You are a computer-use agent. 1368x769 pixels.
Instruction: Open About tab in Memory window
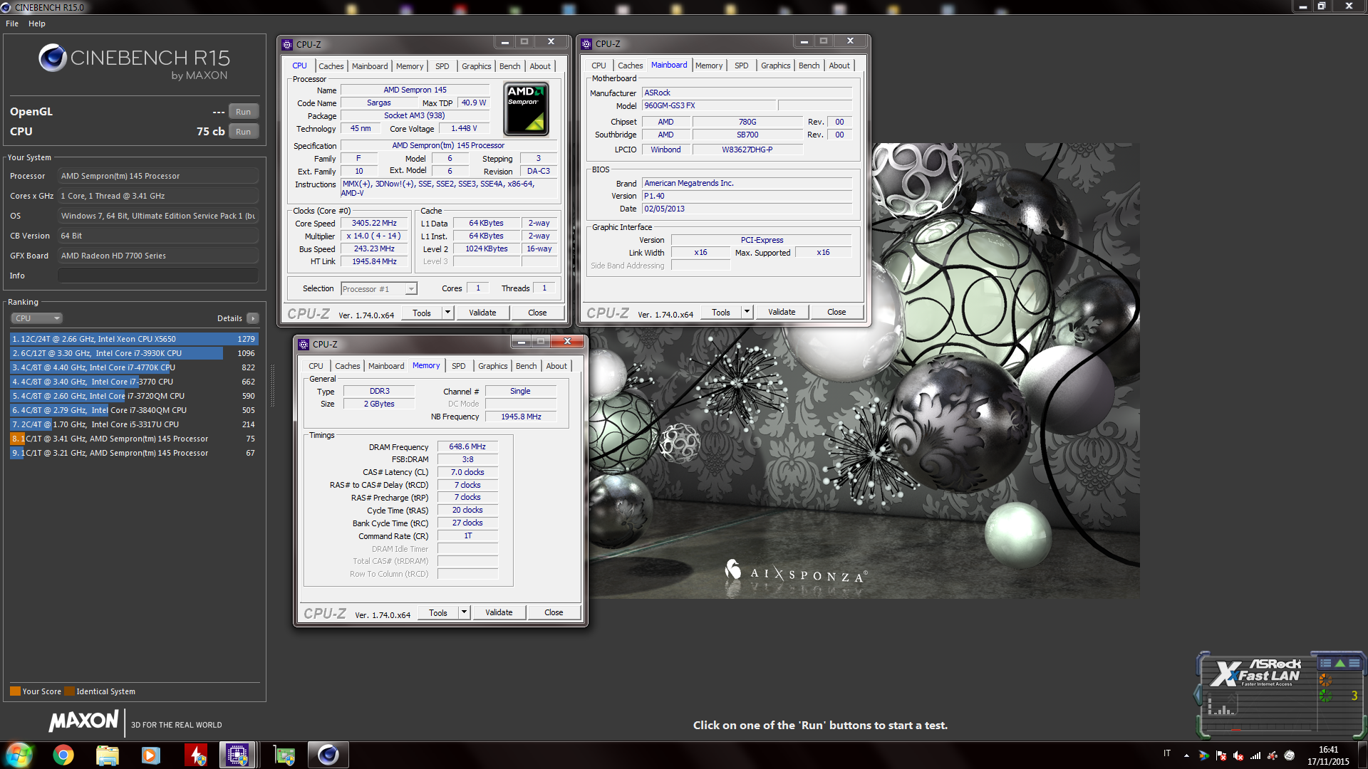556,366
